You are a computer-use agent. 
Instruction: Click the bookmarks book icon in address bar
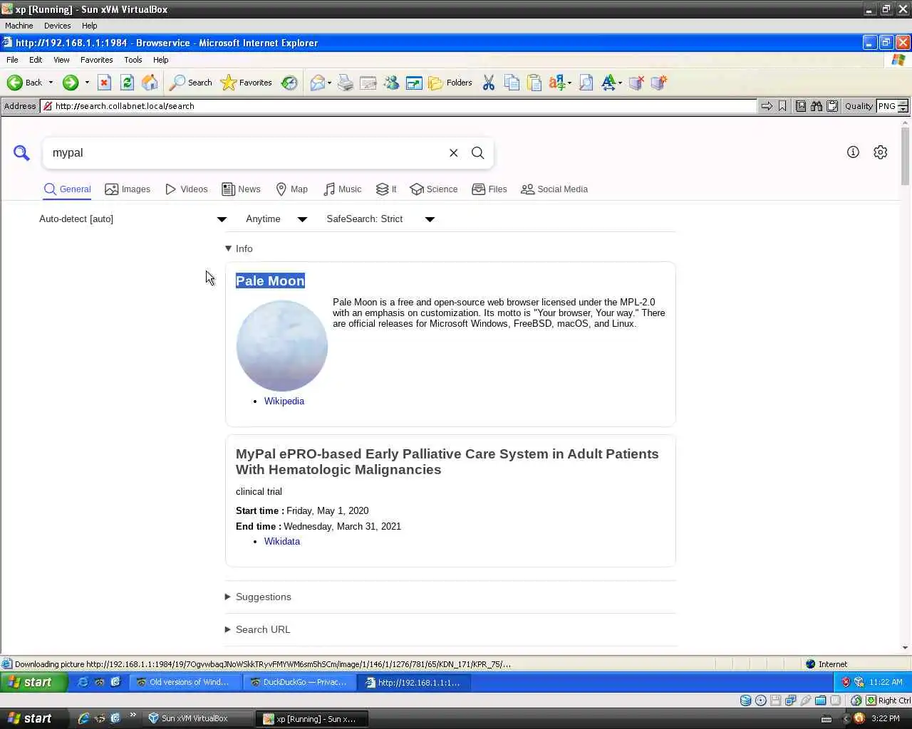pos(801,106)
